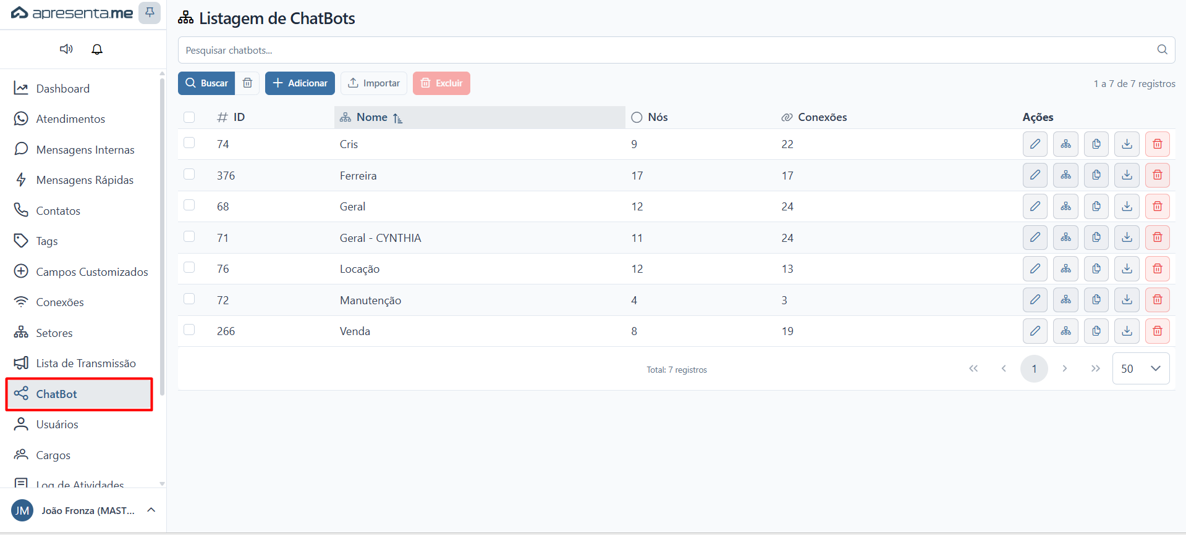Image resolution: width=1186 pixels, height=535 pixels.
Task: Select the Locação row checkbox
Action: click(x=189, y=267)
